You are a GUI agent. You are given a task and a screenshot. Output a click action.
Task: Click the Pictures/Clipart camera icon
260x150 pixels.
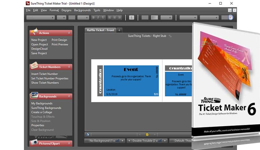[34, 142]
